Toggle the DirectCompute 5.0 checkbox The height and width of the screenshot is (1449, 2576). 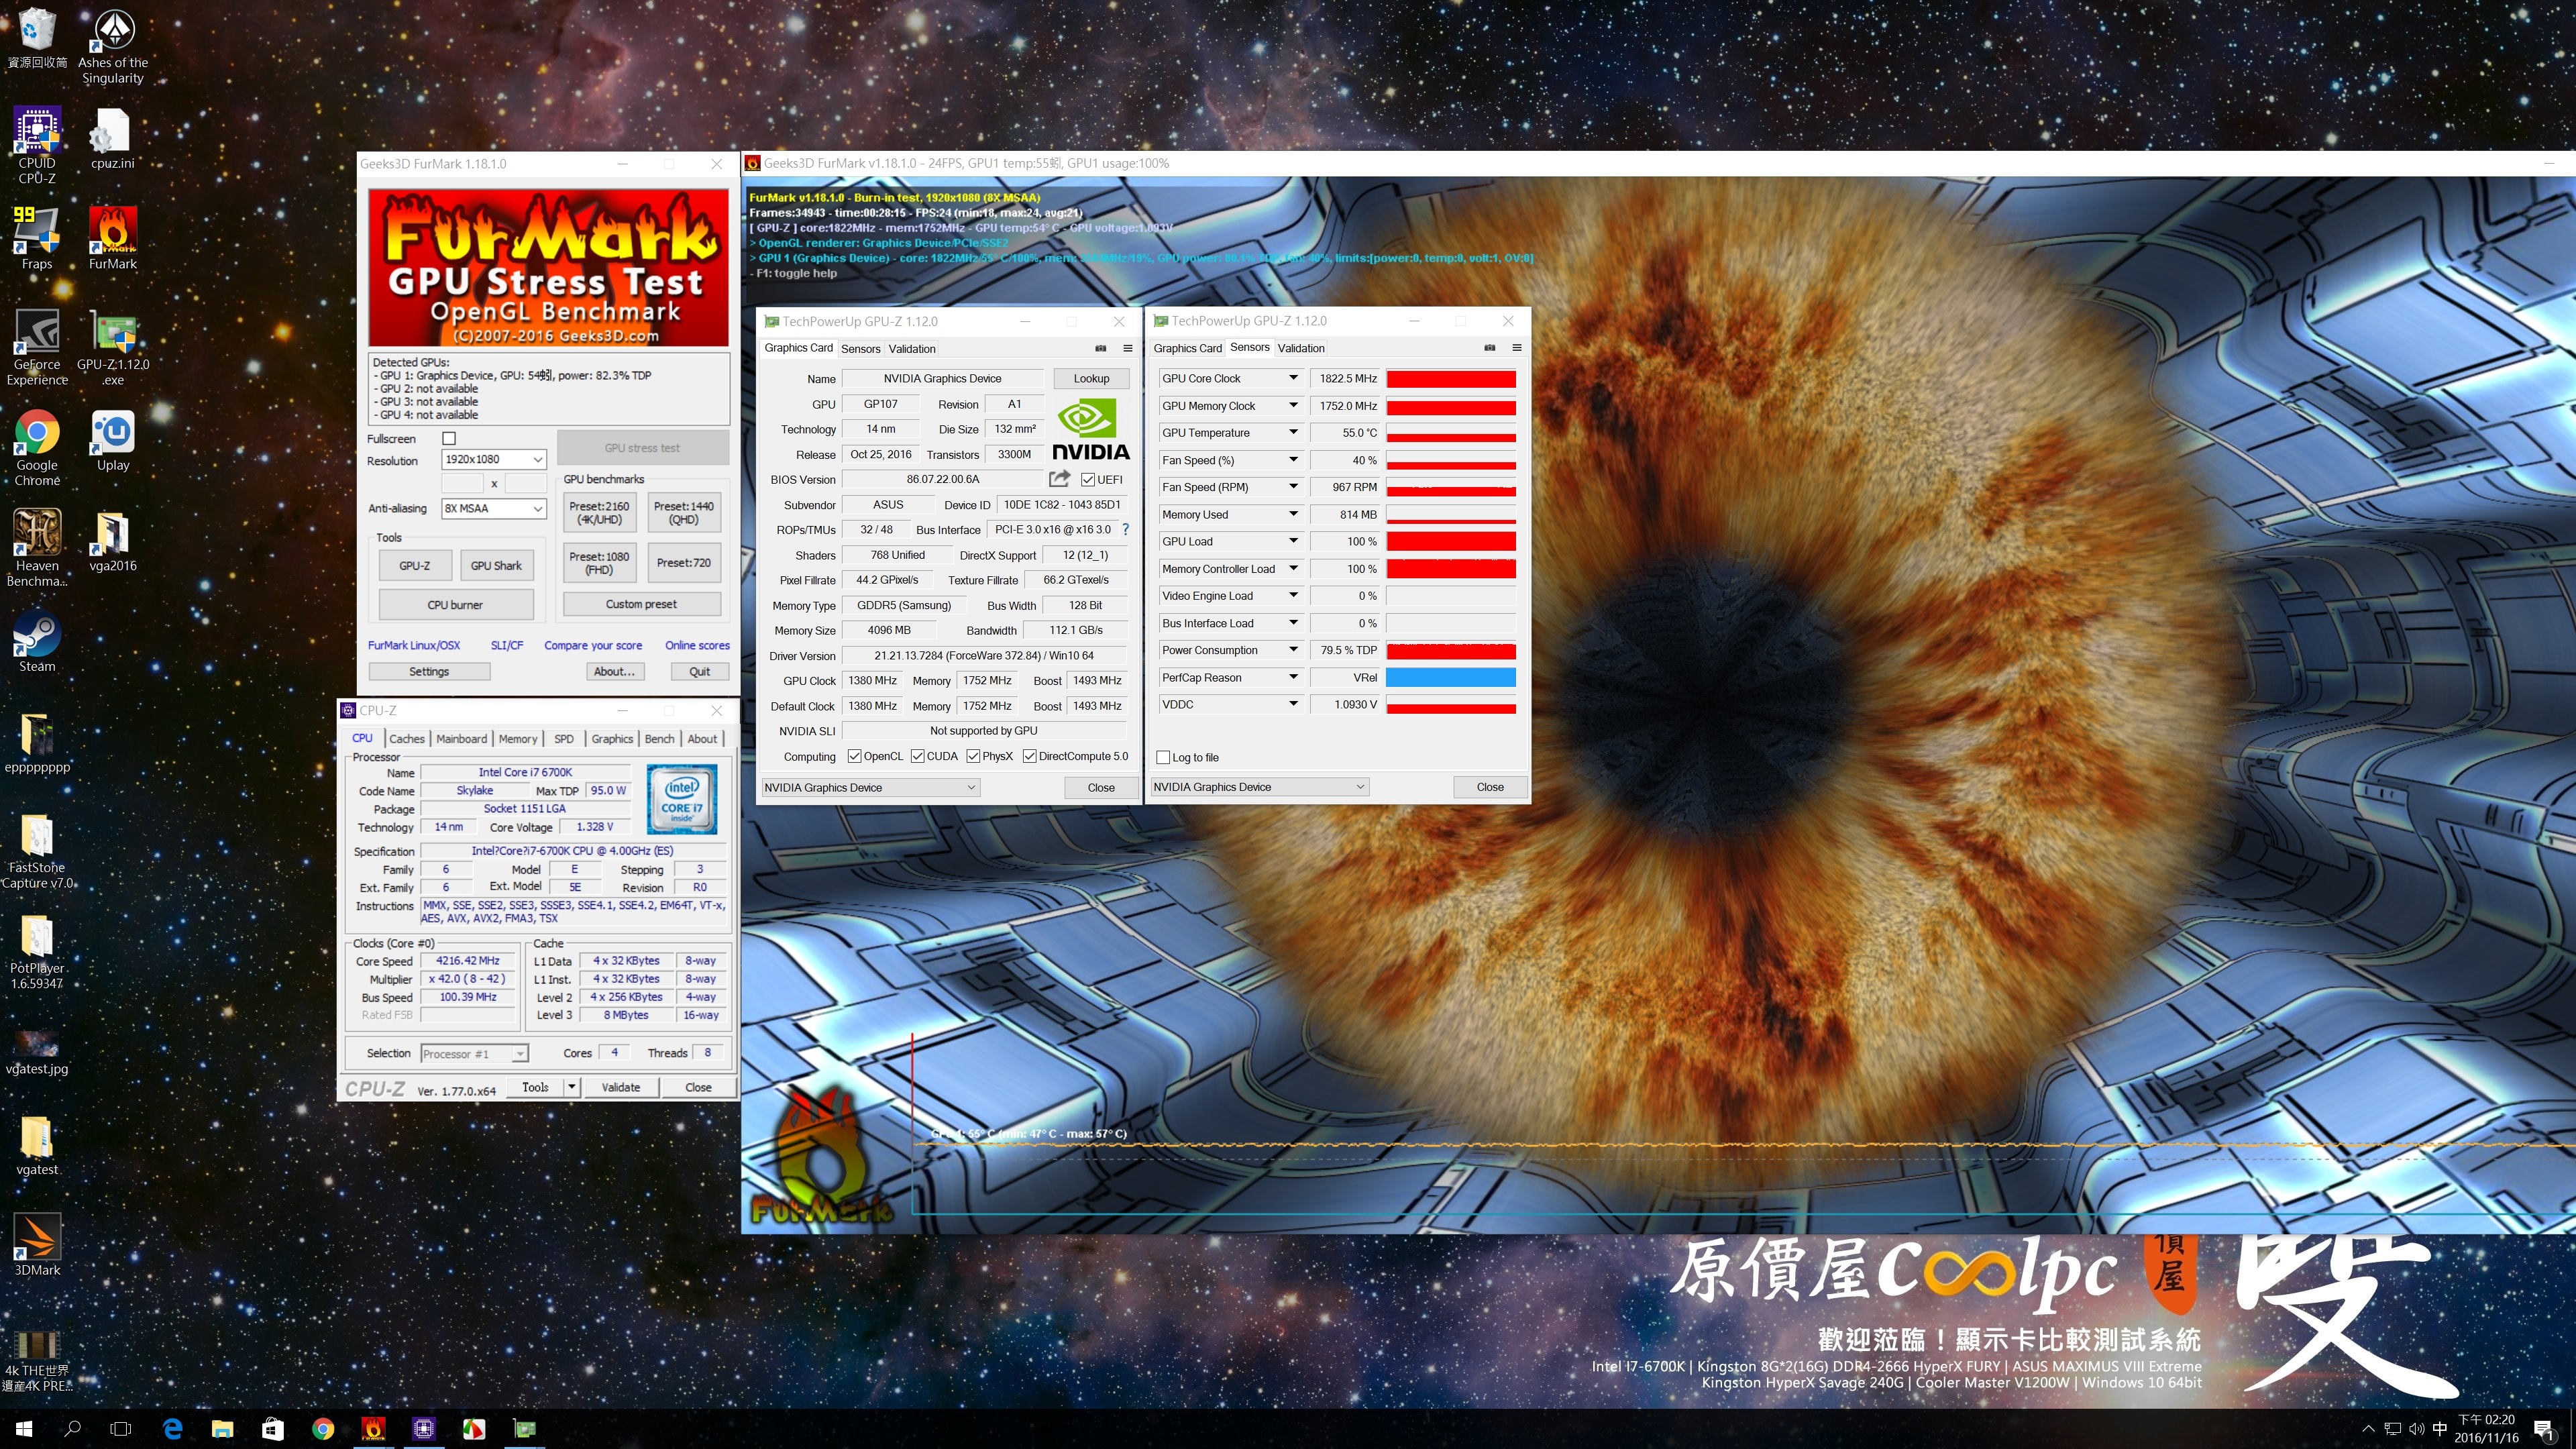point(1029,756)
